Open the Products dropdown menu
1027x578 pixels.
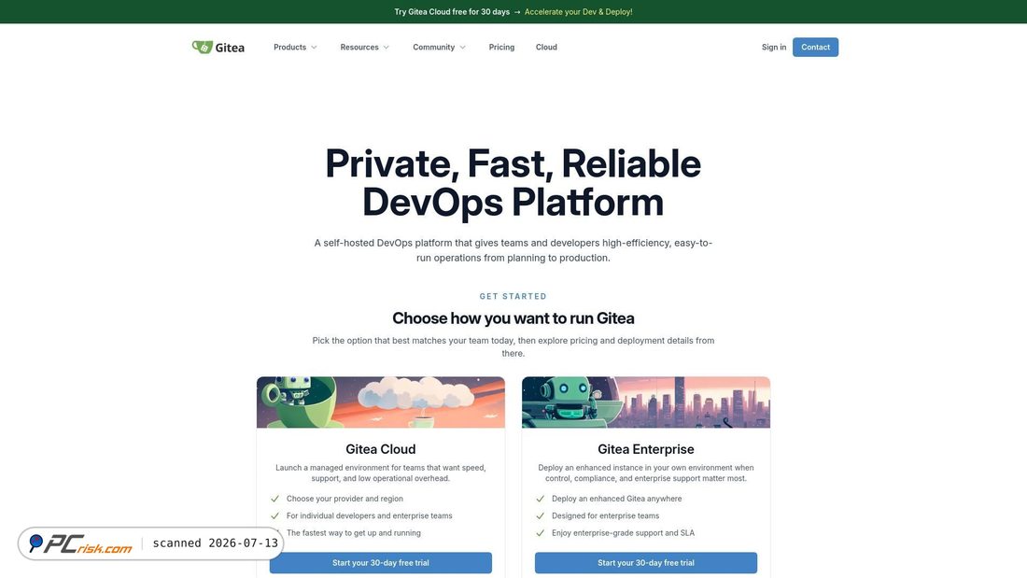295,48
